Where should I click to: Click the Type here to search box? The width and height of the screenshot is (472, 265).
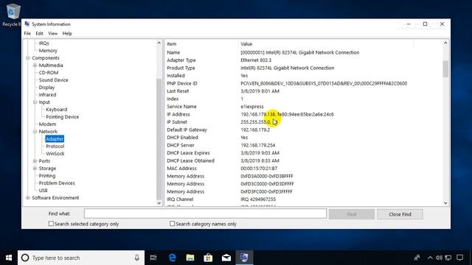click(x=81, y=258)
